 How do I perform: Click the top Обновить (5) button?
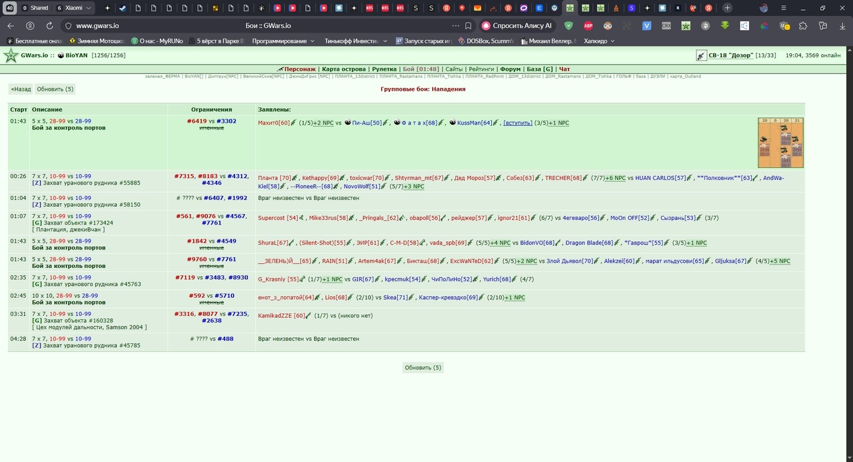[55, 89]
